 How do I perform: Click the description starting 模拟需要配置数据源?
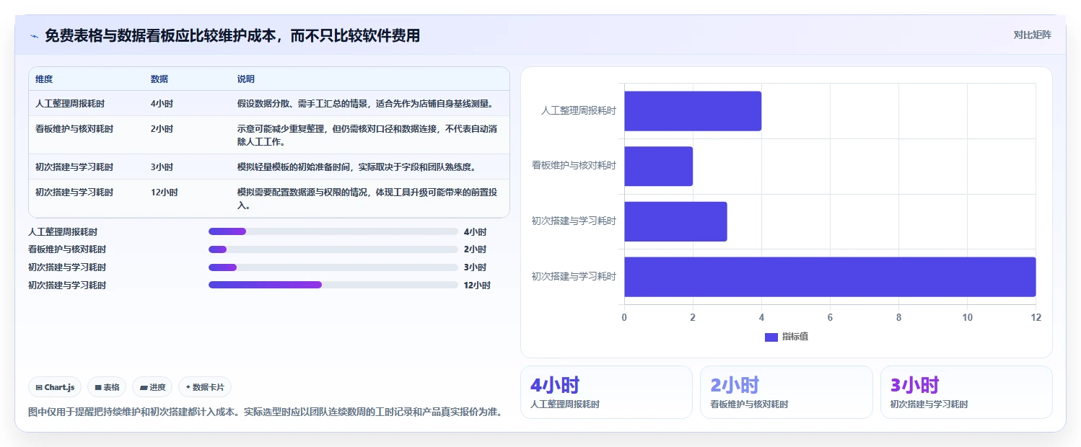click(367, 198)
